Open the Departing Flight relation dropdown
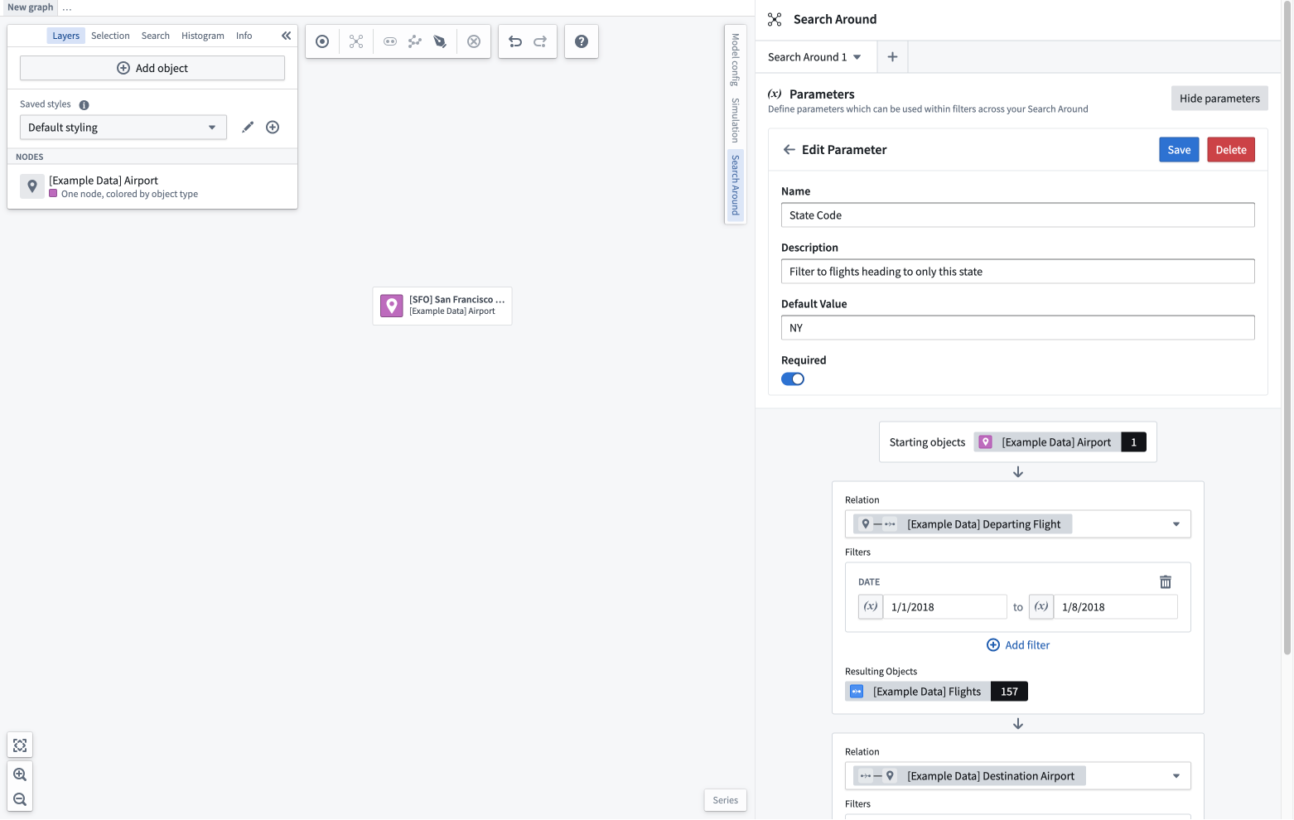This screenshot has height=820, width=1294. click(1018, 524)
